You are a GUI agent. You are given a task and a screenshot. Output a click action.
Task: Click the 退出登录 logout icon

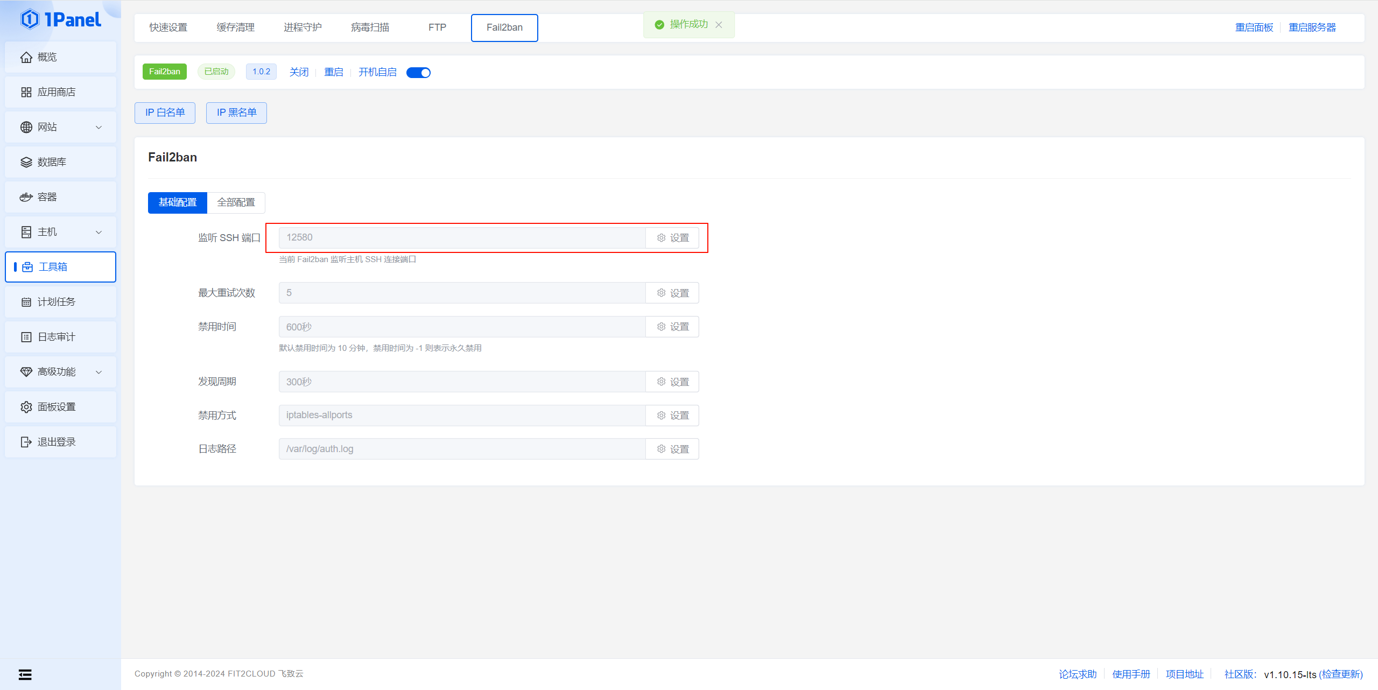tap(26, 442)
